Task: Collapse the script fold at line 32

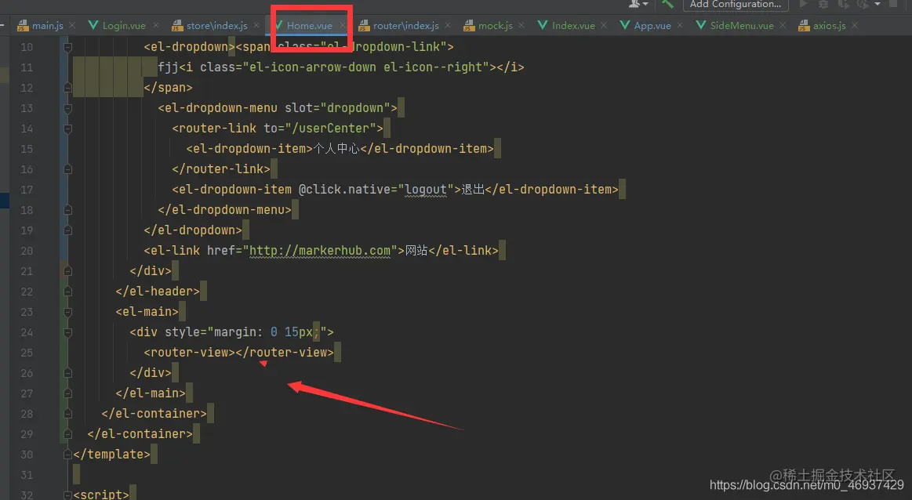Action: pos(67,495)
